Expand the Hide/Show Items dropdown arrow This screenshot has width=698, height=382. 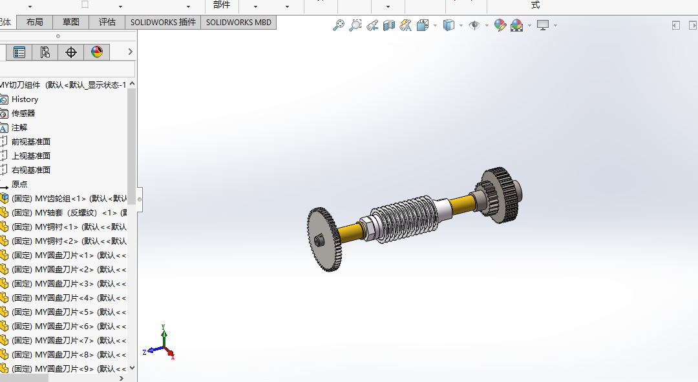[487, 25]
